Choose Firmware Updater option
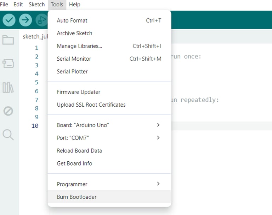Viewport: 272px width, 215px height. pyautogui.click(x=109, y=92)
